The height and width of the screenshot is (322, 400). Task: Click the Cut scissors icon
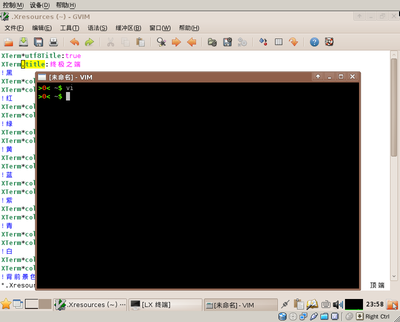point(110,42)
